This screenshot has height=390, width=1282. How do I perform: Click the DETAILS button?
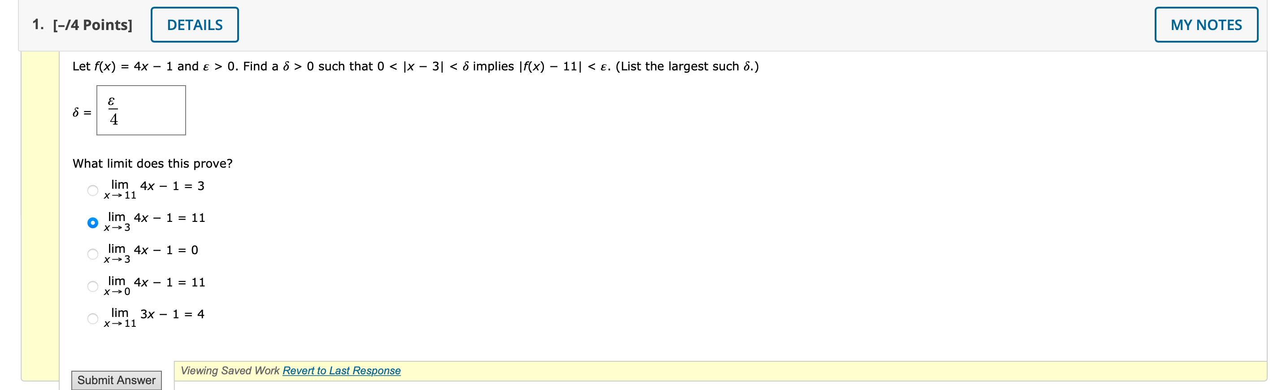[194, 24]
